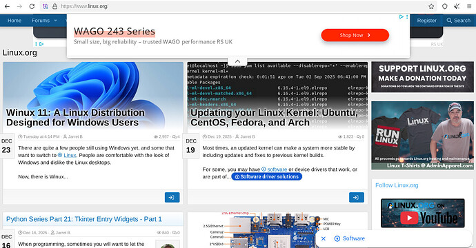Collapse the top ad with the chevron
The width and height of the screenshot is (476, 248).
pyautogui.click(x=237, y=61)
